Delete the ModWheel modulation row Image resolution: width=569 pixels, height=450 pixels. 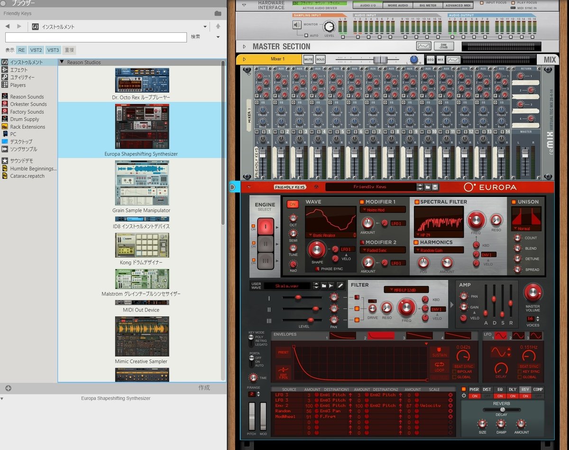coord(450,416)
